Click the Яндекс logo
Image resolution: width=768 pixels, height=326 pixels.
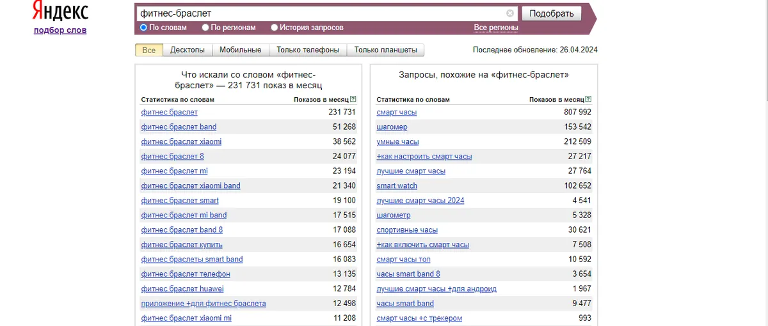60,12
